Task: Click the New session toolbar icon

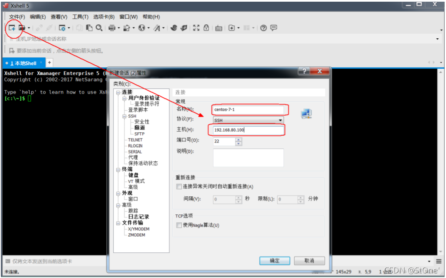Action: click(x=12, y=28)
